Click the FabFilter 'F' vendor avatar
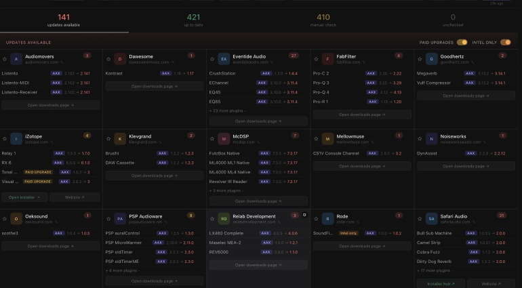The height and width of the screenshot is (288, 522). (x=327, y=59)
